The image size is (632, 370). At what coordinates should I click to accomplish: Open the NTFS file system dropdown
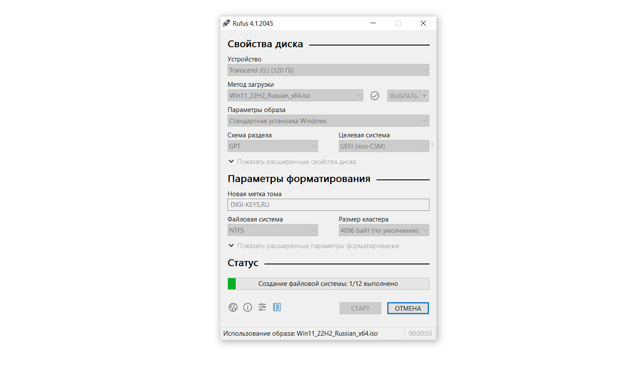point(273,230)
